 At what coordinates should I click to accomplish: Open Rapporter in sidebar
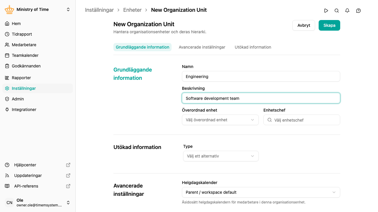[x=38, y=78]
